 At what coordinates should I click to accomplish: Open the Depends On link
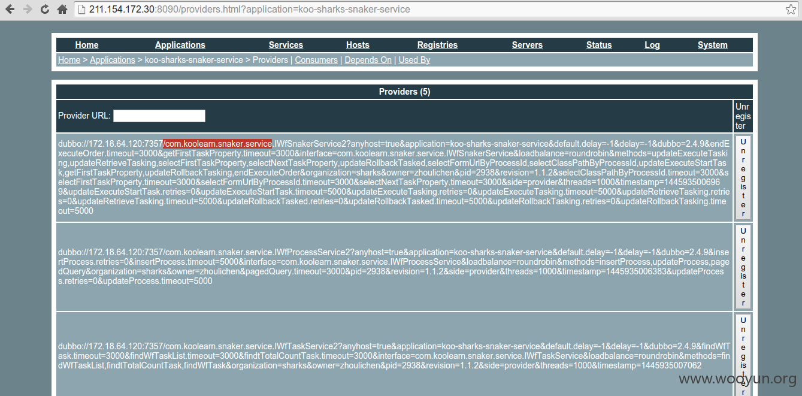[368, 60]
